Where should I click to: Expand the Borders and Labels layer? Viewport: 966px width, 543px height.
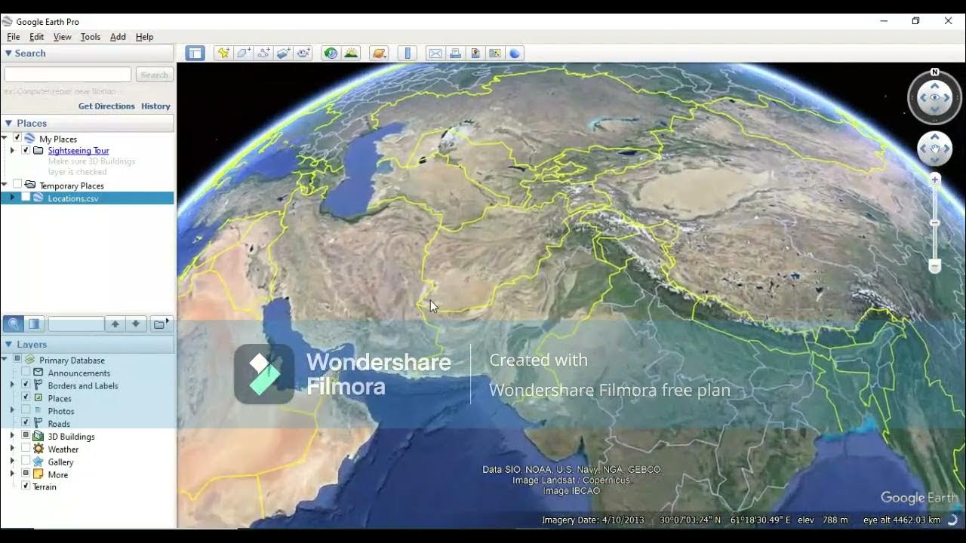click(12, 385)
